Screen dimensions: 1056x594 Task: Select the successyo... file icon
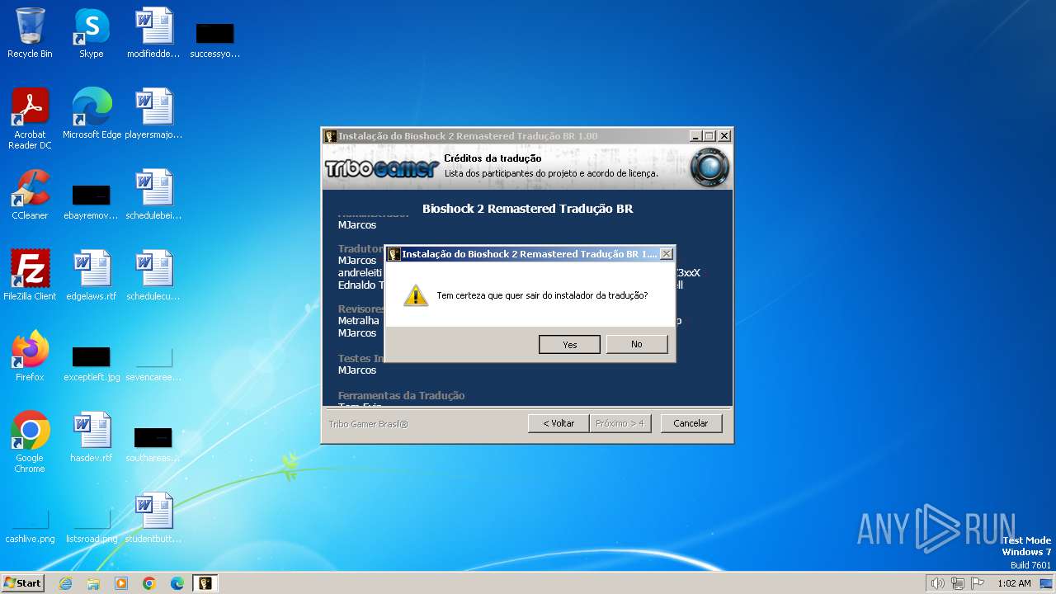coord(214,40)
